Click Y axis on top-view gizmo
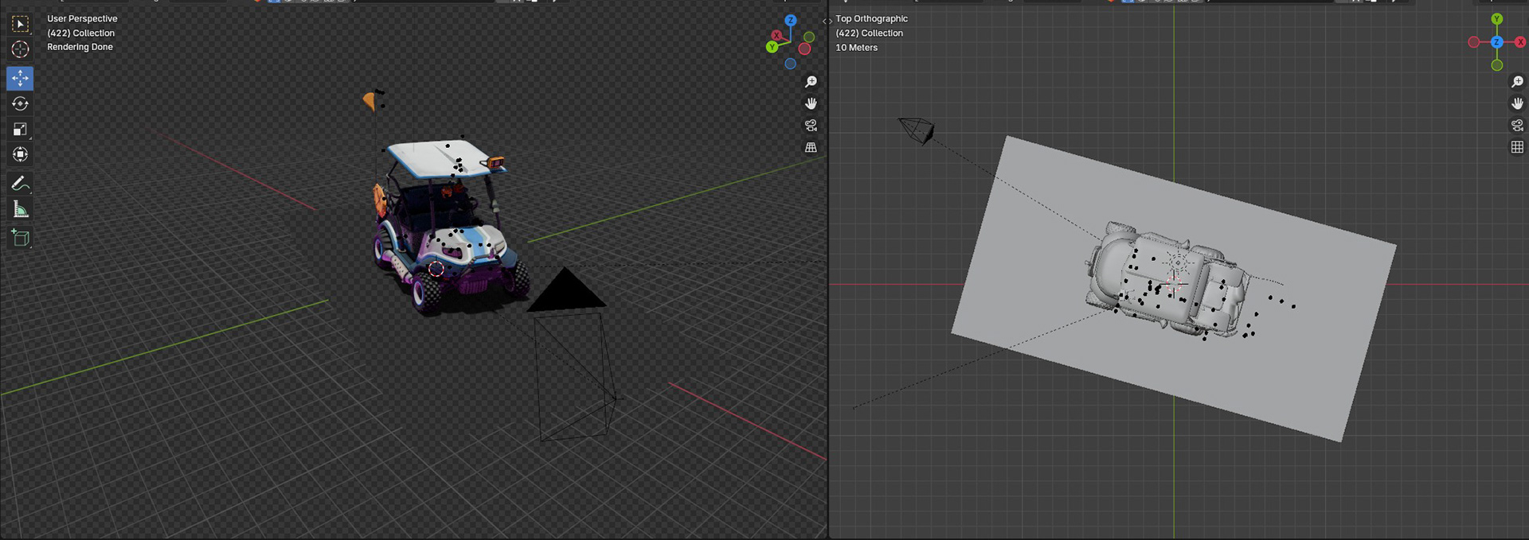The image size is (1529, 540). coord(1497,19)
